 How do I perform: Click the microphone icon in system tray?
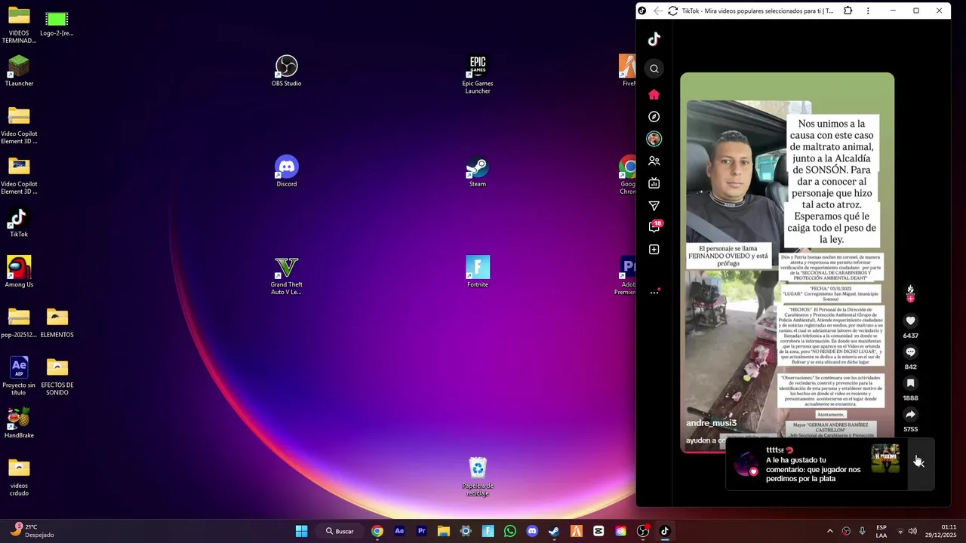[x=862, y=531]
